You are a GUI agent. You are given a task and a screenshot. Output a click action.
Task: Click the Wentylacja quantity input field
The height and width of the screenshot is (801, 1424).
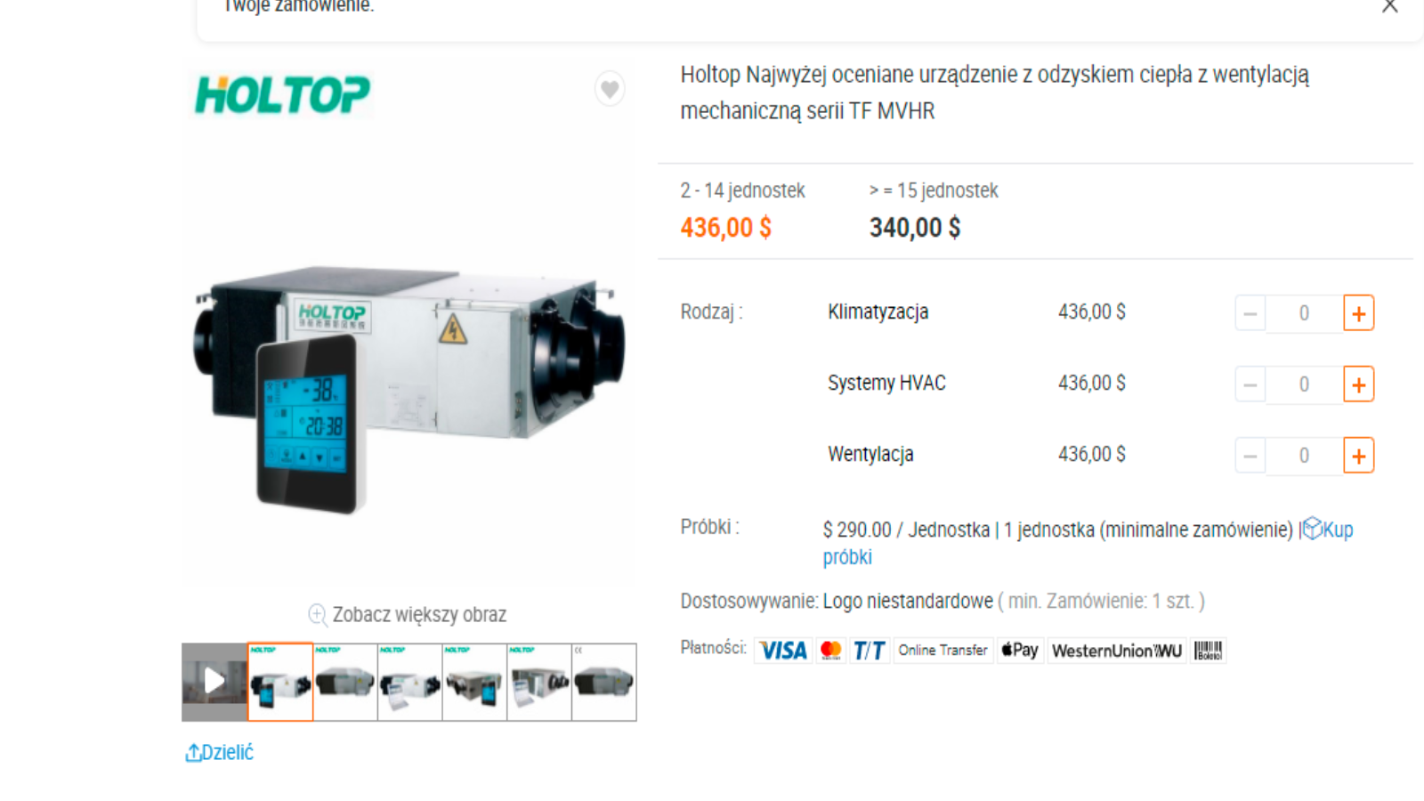(x=1304, y=456)
